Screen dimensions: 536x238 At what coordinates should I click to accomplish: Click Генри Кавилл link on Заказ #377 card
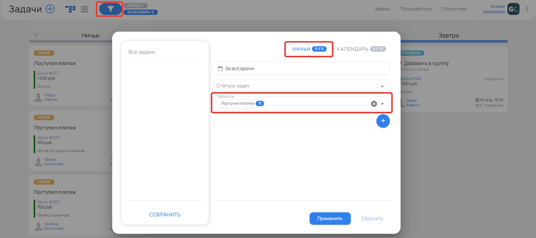pyautogui.click(x=50, y=97)
